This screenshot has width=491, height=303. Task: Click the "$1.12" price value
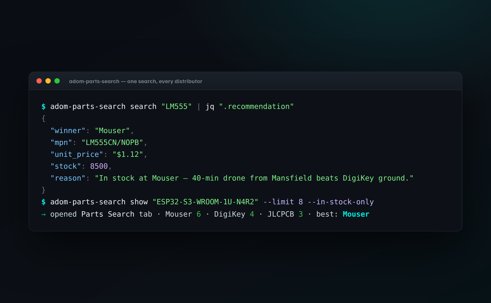point(128,154)
